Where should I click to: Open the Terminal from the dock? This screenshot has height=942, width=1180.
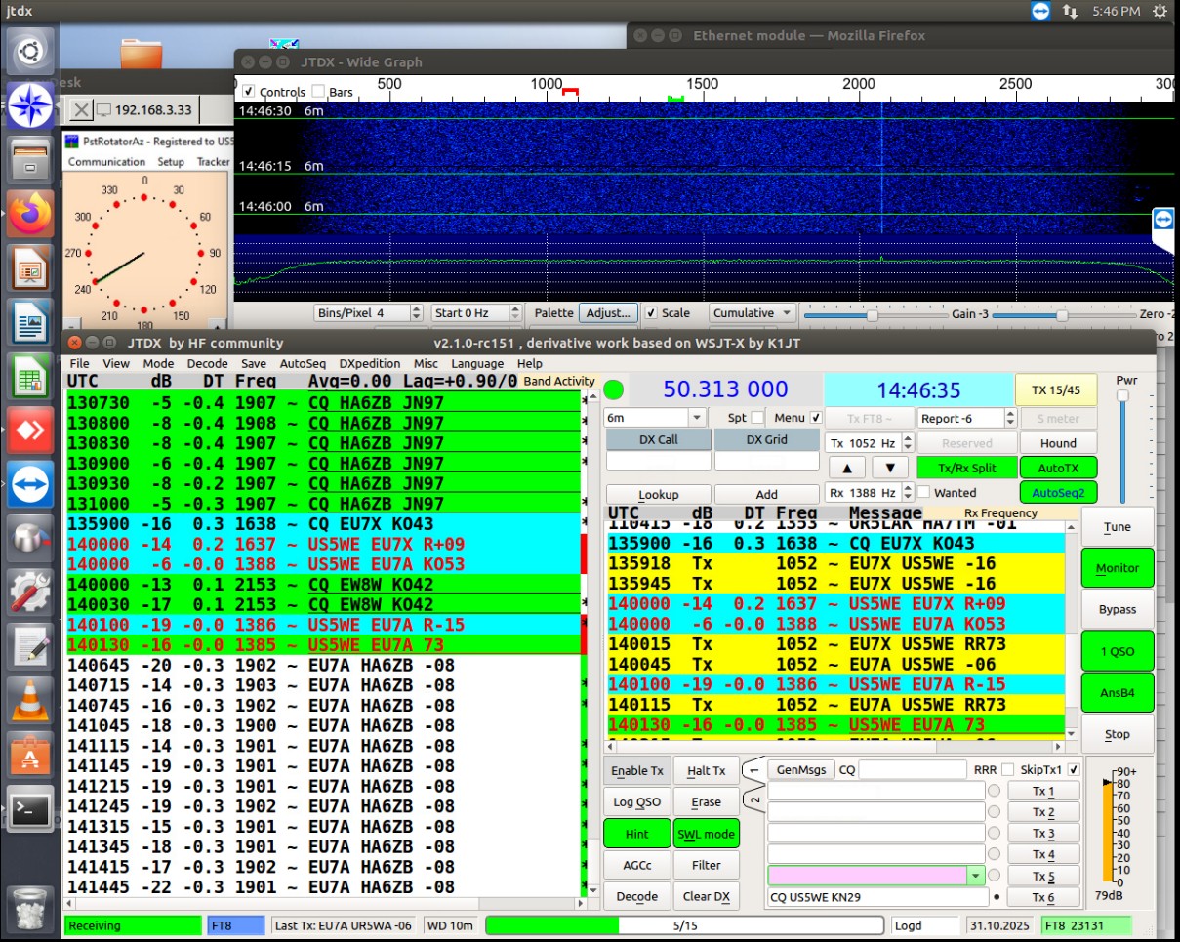pos(30,807)
